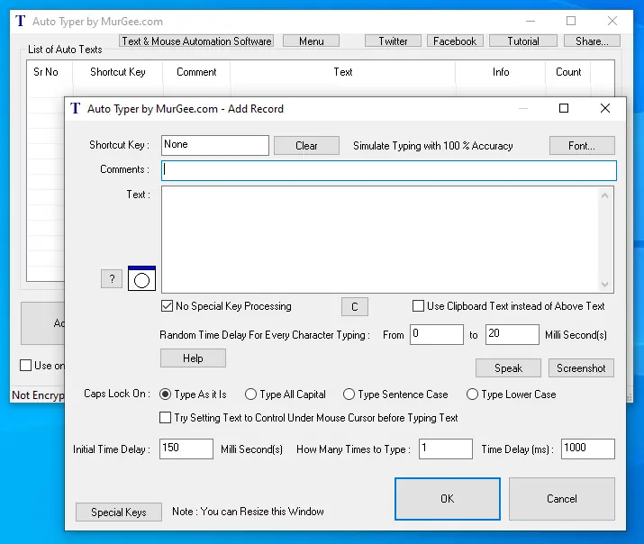Screen dimensions: 644x544
Task: Click the window-picker target icon beside Text
Action: tap(141, 278)
